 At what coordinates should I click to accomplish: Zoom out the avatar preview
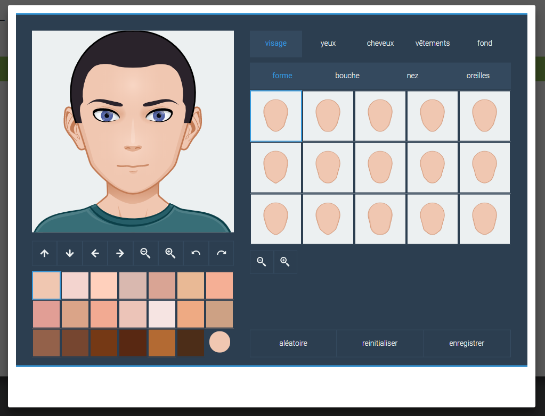pos(145,253)
